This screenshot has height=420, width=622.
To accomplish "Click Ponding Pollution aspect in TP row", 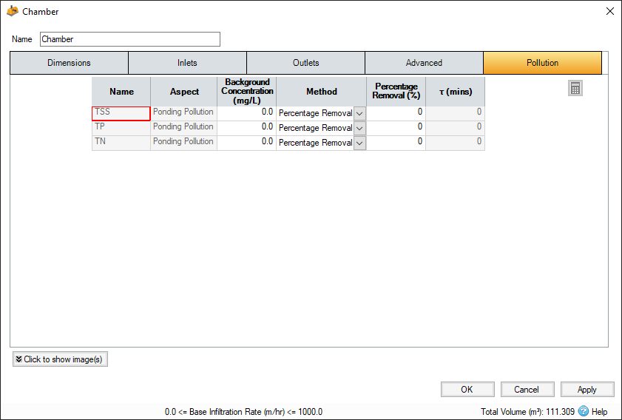I will (183, 128).
